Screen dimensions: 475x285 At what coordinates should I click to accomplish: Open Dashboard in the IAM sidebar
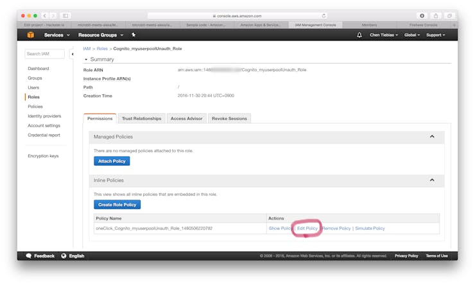[38, 69]
